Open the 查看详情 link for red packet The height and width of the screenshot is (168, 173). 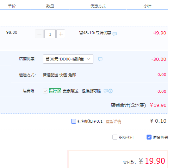tap(113, 122)
